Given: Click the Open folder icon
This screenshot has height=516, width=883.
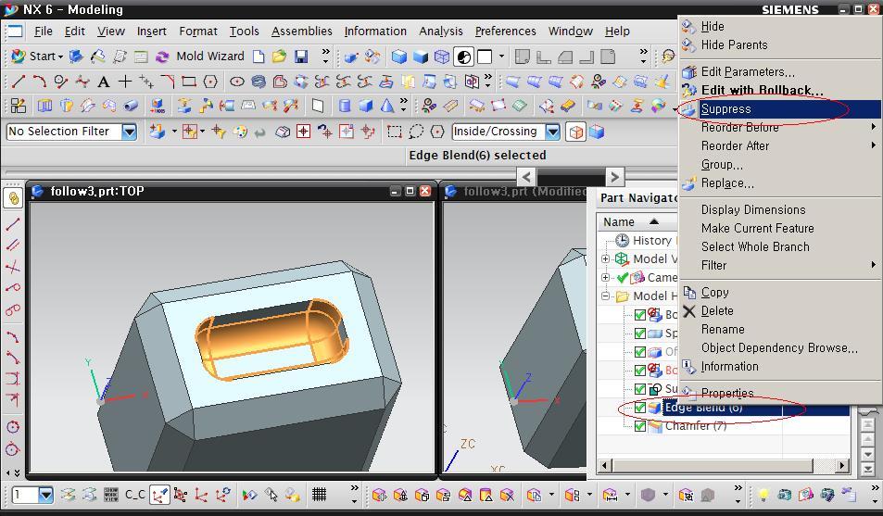Looking at the screenshot, I should point(279,57).
